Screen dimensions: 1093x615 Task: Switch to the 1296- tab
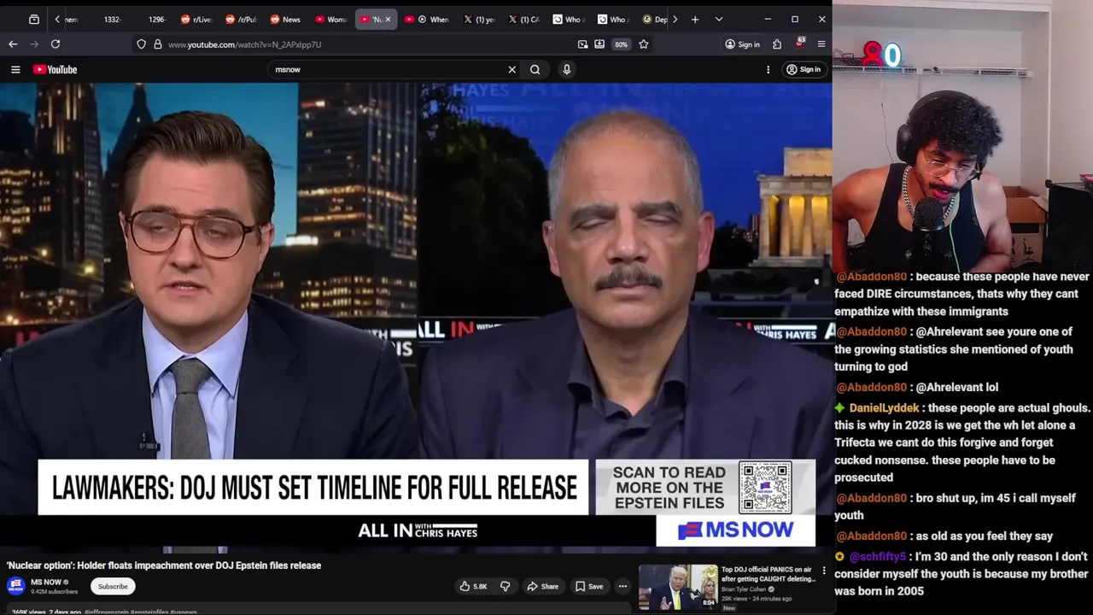click(x=156, y=19)
